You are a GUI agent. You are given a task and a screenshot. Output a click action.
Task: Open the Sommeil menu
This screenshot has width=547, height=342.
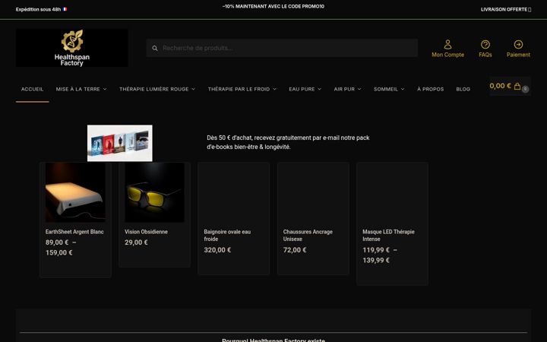pos(386,90)
